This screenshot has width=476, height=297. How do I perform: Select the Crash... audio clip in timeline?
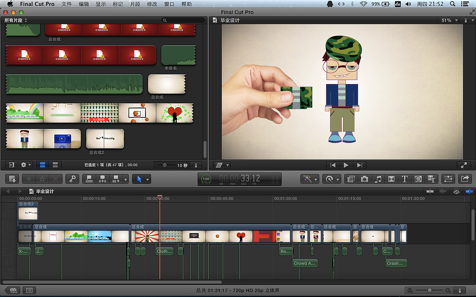(396, 263)
